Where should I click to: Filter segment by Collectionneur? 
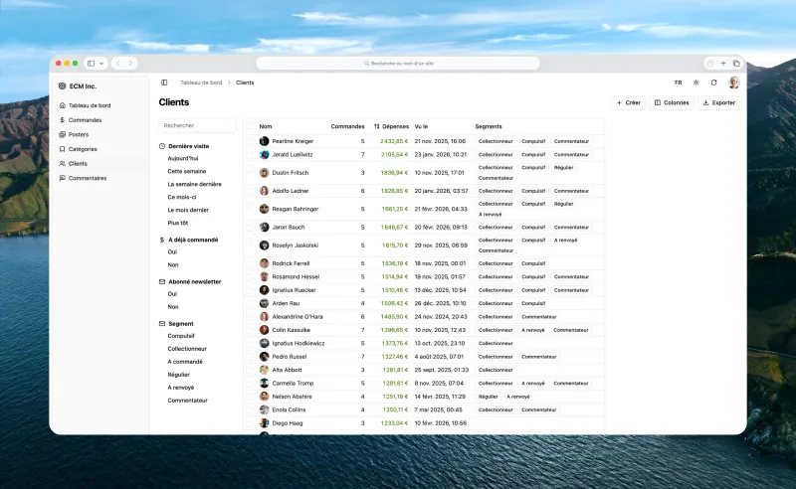[187, 349]
